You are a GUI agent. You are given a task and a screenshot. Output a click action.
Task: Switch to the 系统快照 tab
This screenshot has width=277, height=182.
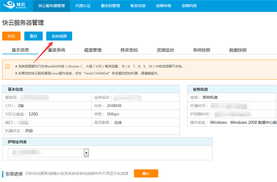tap(202, 50)
